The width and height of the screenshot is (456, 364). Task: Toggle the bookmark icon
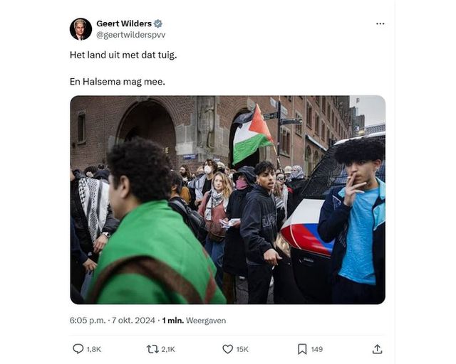(x=302, y=349)
